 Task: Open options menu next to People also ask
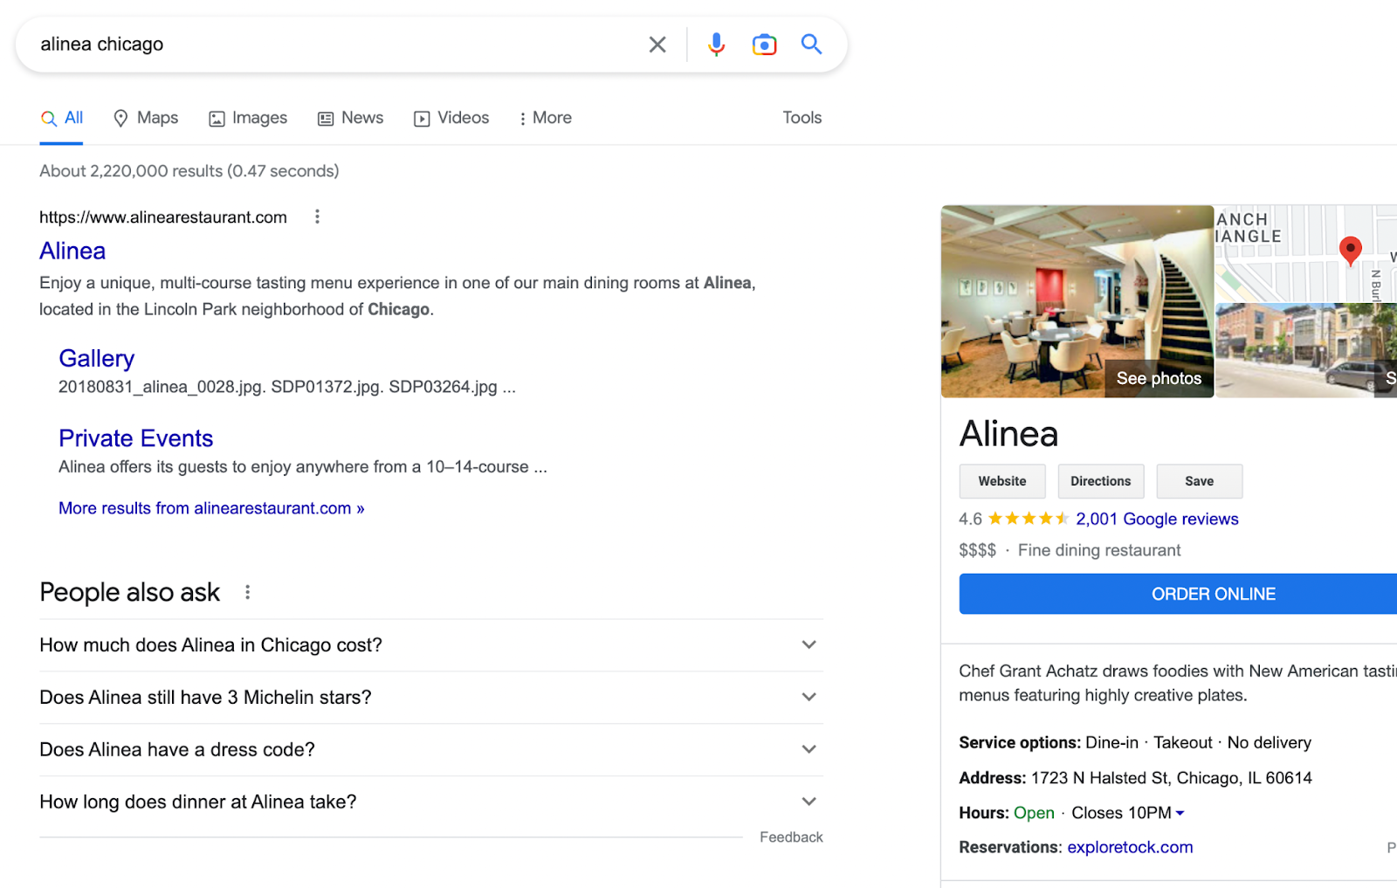coord(248,592)
